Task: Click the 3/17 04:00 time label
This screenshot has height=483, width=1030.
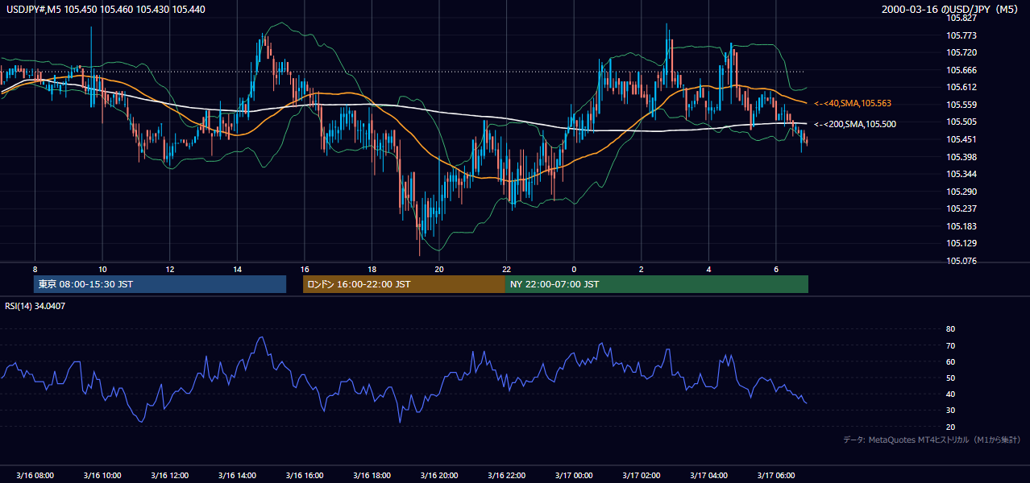Action: (x=708, y=475)
